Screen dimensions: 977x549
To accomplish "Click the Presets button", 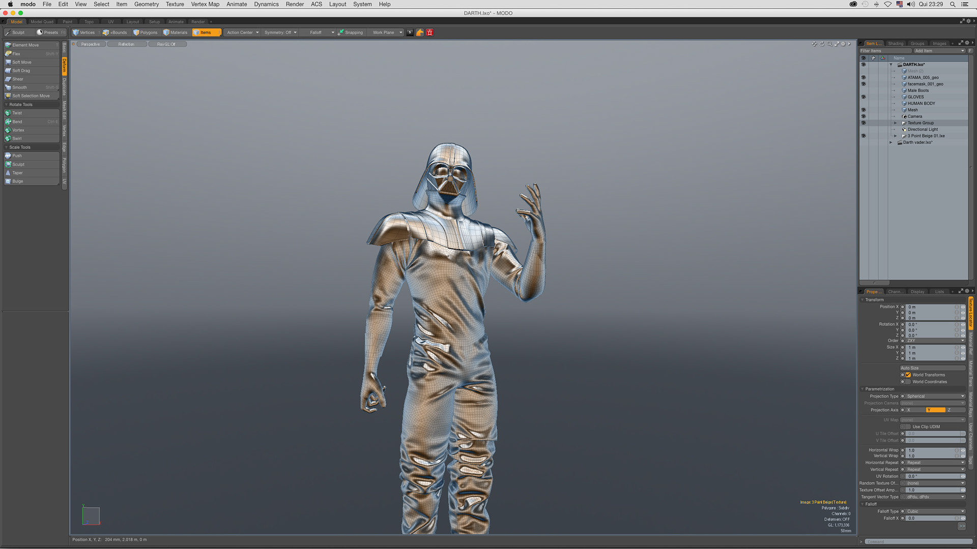I will point(51,33).
